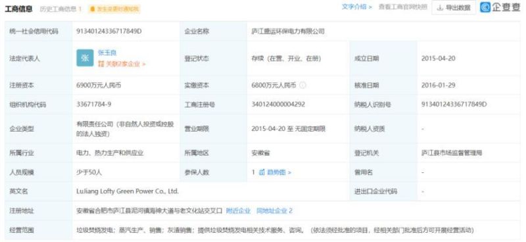Select registration authority 庐江县市场监督管理局
Screen dimensions: 526x242
452,153
